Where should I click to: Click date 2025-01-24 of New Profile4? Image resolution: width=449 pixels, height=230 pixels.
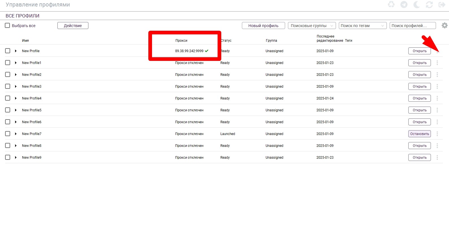[x=325, y=98]
